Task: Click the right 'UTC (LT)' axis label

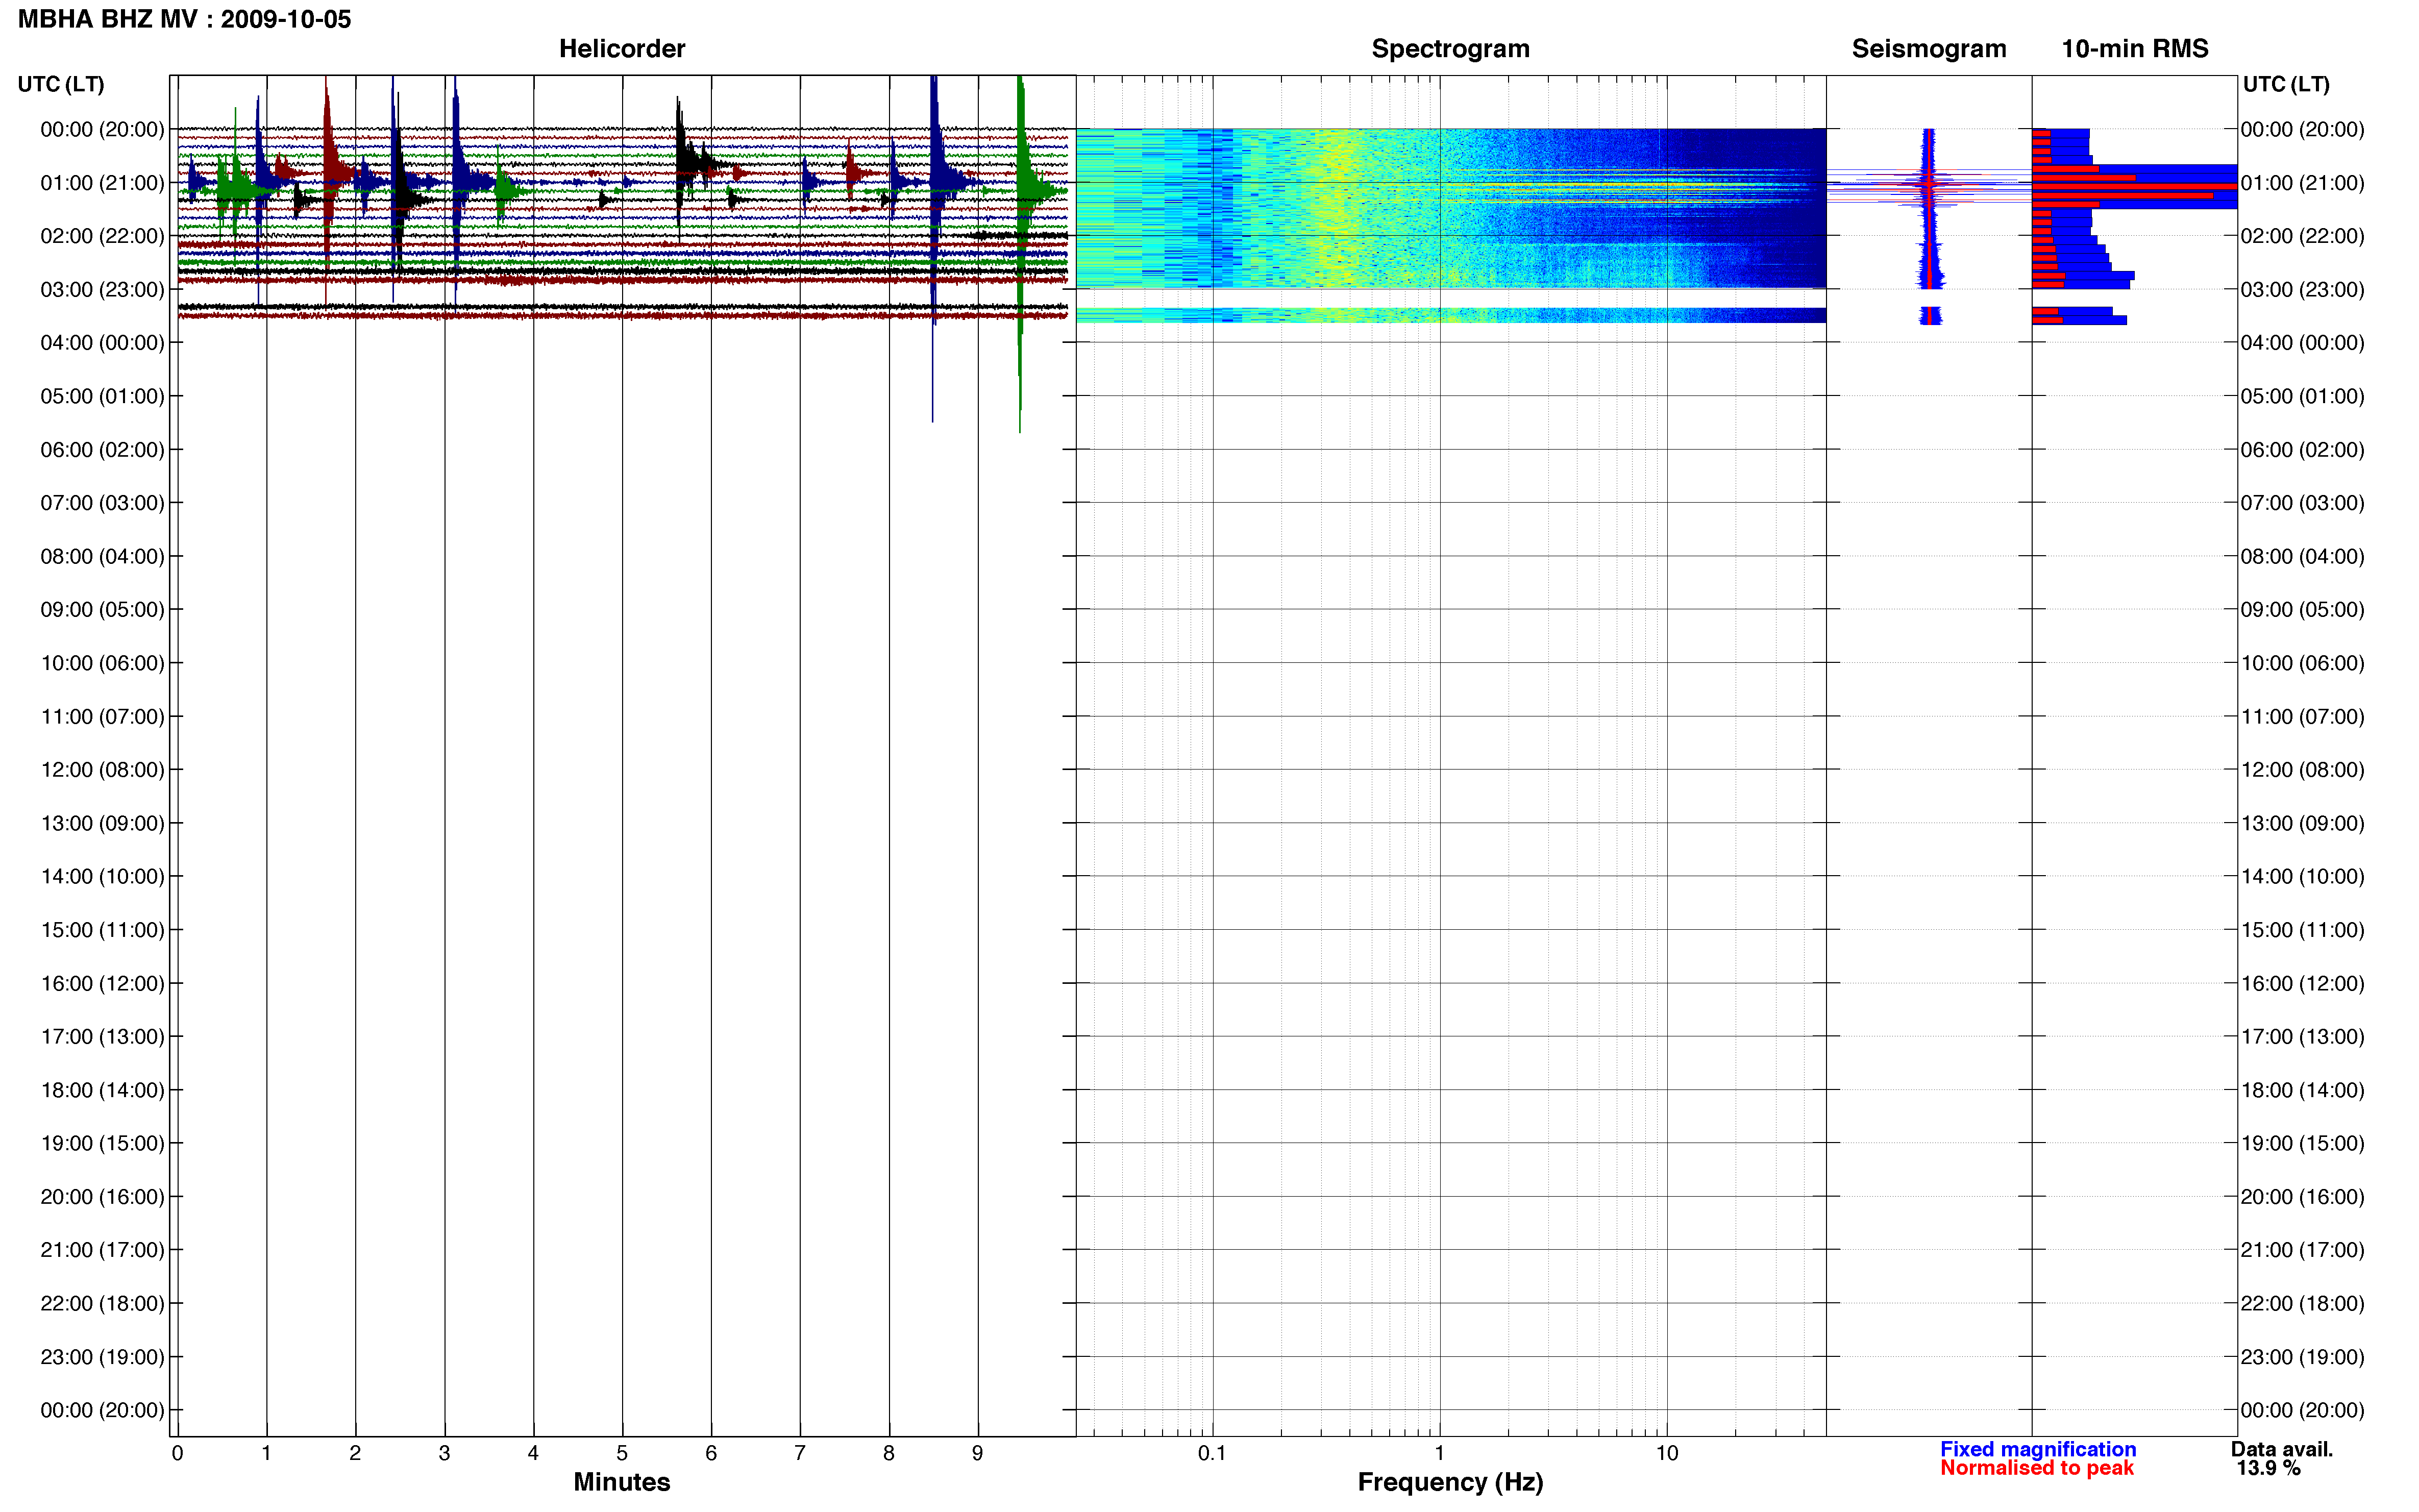Action: [2286, 84]
